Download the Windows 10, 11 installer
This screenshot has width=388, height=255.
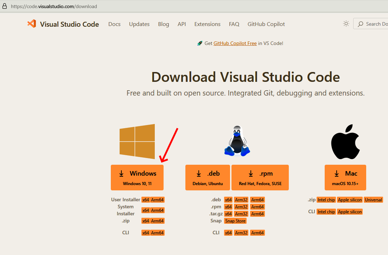coord(137,177)
